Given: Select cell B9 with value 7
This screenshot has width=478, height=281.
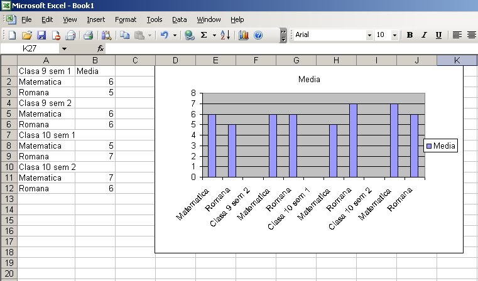Looking at the screenshot, I should pyautogui.click(x=95, y=156).
